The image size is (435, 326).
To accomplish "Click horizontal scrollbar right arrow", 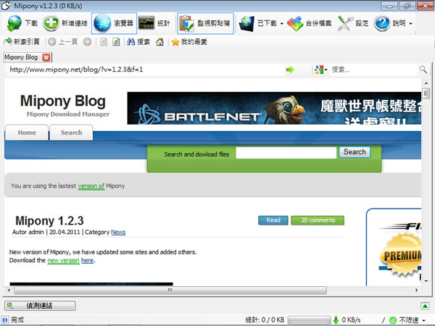I will [416, 291].
